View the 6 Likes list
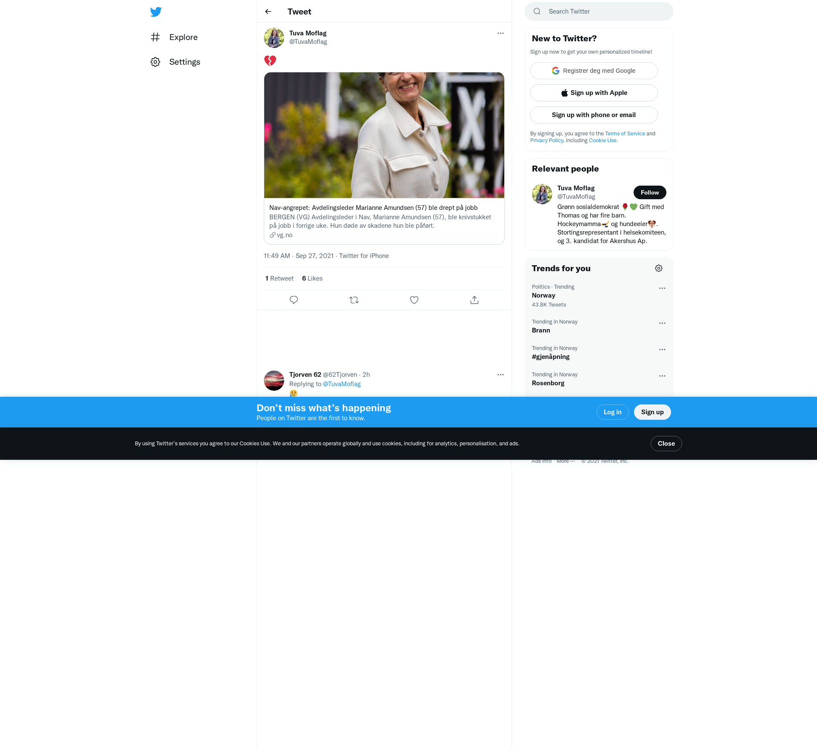 coord(312,278)
